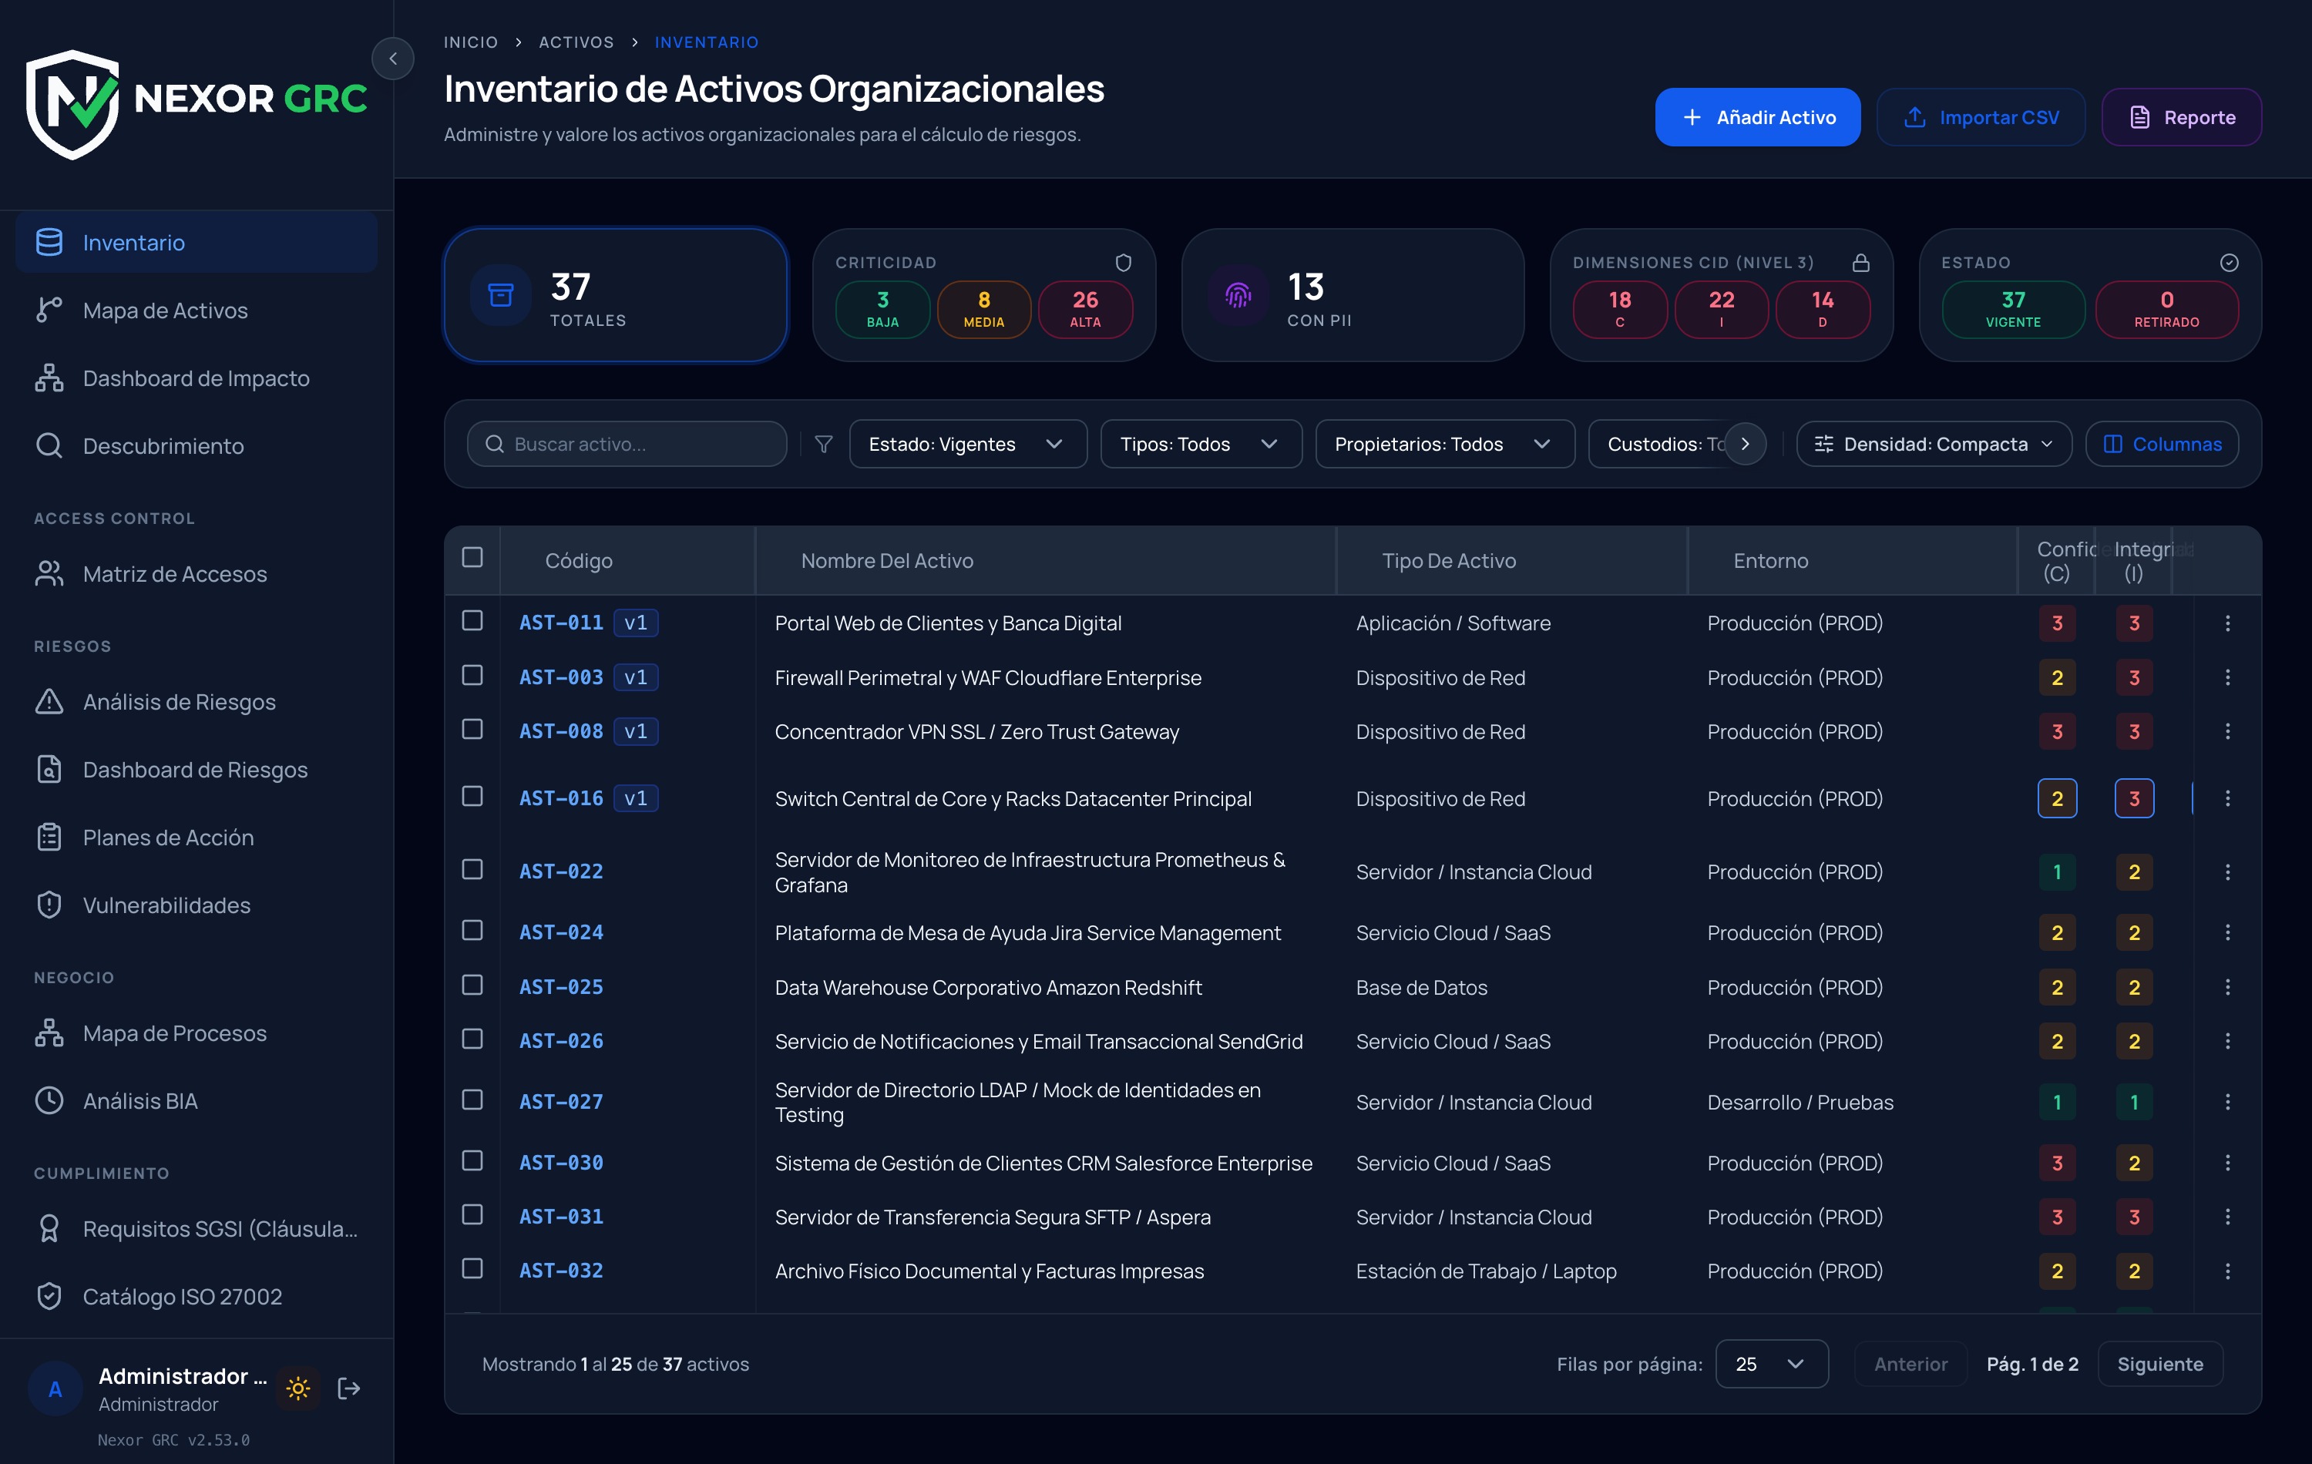Filter by ALTA criticality badge showing 26
The width and height of the screenshot is (2312, 1464).
coord(1085,309)
